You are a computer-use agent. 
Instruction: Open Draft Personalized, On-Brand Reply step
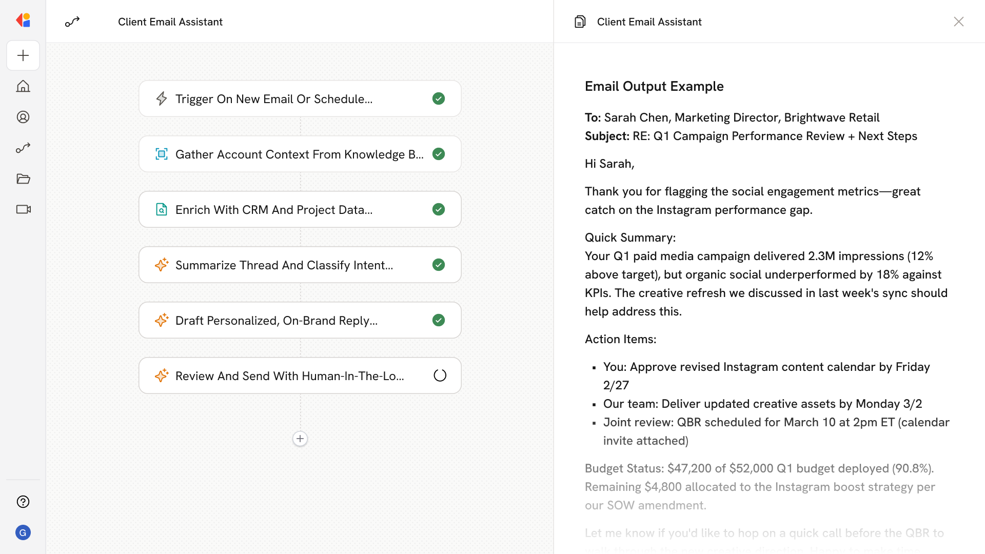click(276, 320)
